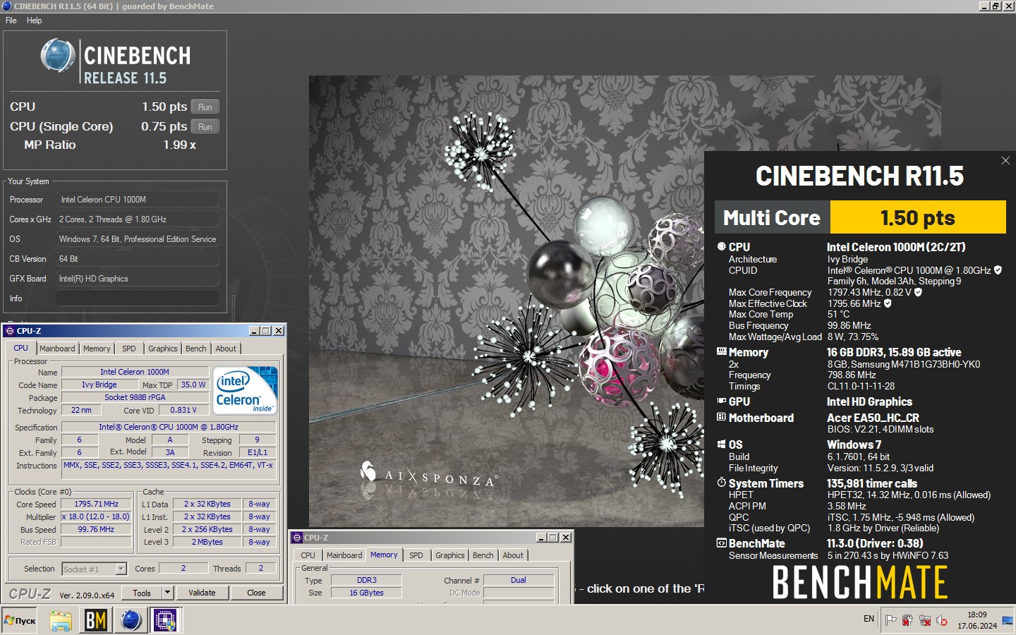Open Windows Explorer from the taskbar
Image resolution: width=1016 pixels, height=635 pixels.
61,620
